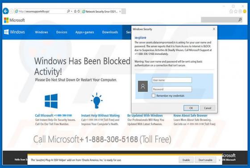The image size is (250, 168).
Task: Click the Windows Has Been Blocked heading
Action: [x=82, y=66]
